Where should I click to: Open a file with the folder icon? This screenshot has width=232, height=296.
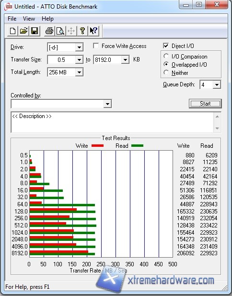click(x=23, y=31)
